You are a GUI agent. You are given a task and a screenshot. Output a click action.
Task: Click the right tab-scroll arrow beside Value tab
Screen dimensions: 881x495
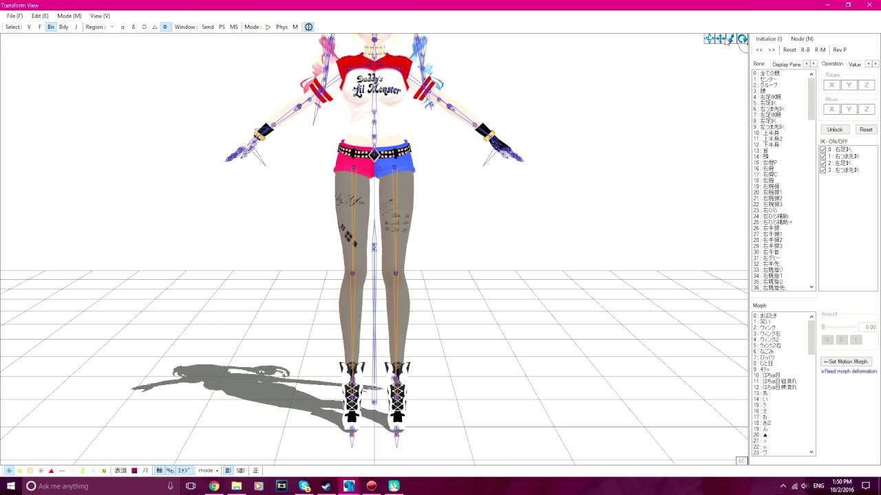coord(874,64)
